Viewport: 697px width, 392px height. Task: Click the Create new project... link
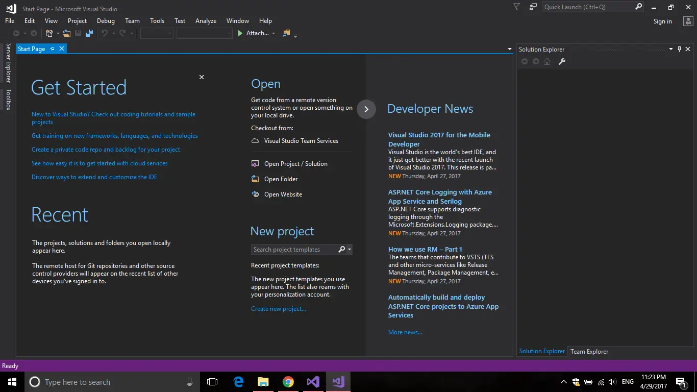pyautogui.click(x=279, y=309)
